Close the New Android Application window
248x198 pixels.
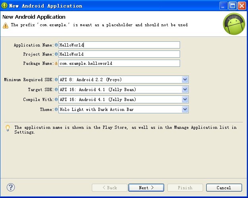[242, 6]
